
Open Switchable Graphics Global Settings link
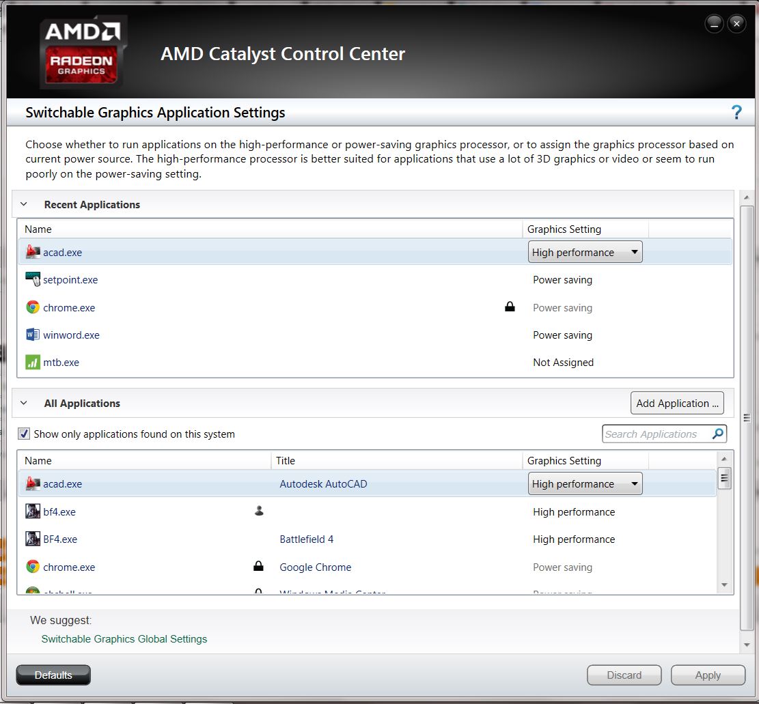[x=124, y=638]
